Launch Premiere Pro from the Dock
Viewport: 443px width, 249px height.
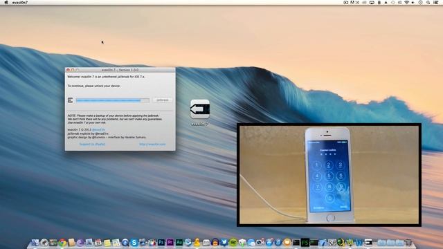(170, 242)
